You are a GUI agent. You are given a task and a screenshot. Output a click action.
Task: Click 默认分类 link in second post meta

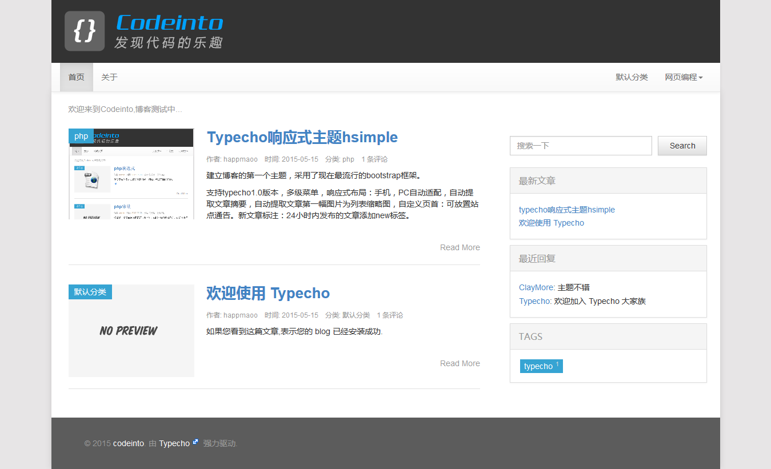click(x=356, y=315)
